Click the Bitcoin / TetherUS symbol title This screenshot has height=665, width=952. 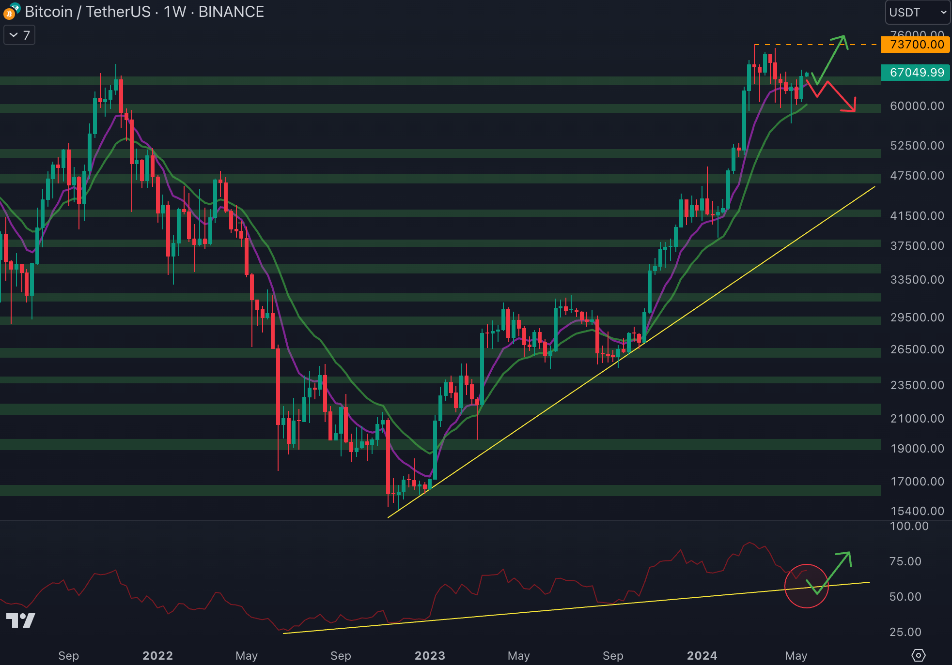click(x=88, y=12)
